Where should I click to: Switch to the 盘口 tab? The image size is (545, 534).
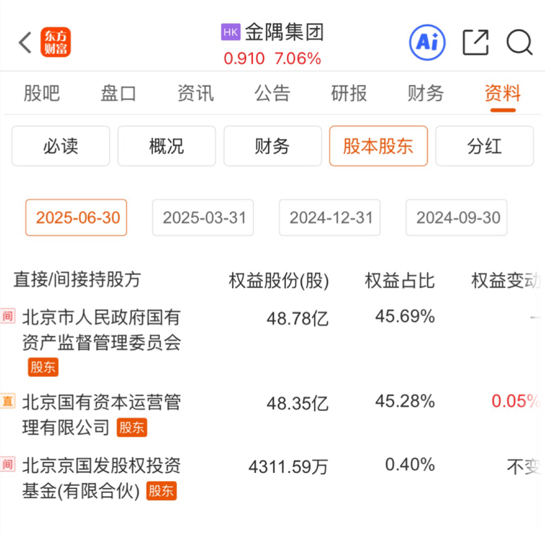(118, 94)
